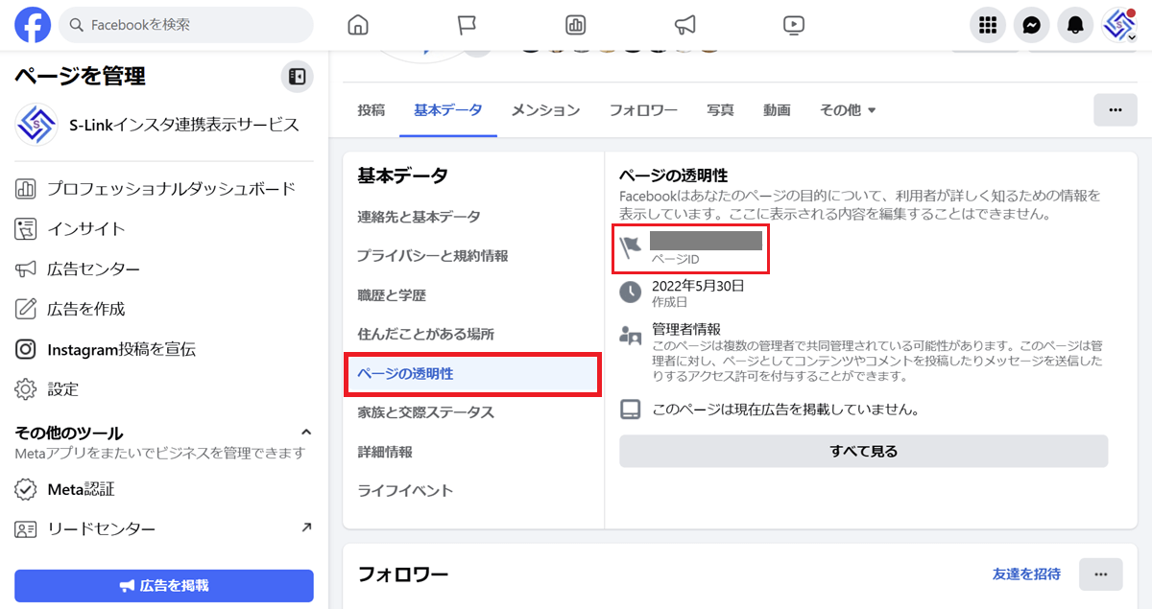
Task: Open the notifications bell
Action: pos(1075,26)
